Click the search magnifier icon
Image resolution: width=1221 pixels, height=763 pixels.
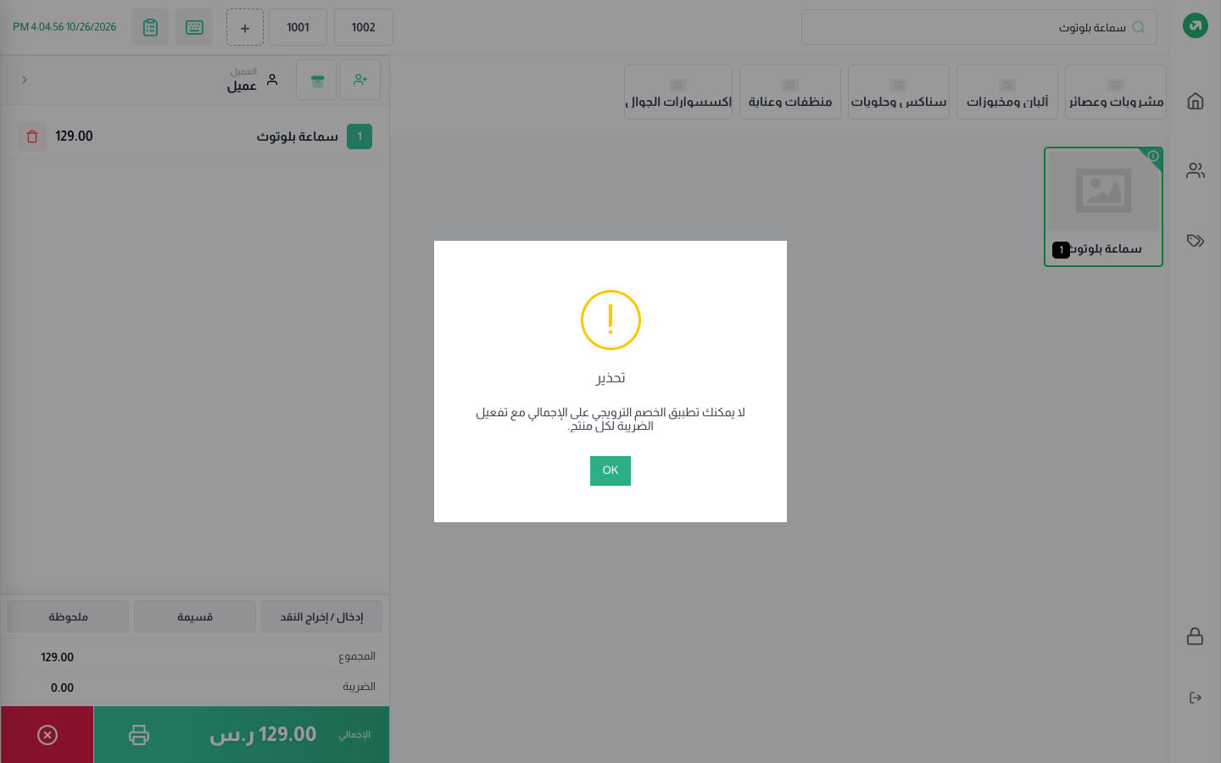[1139, 27]
